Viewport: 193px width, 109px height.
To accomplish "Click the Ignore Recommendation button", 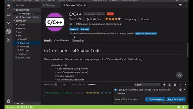I will coord(146,34).
